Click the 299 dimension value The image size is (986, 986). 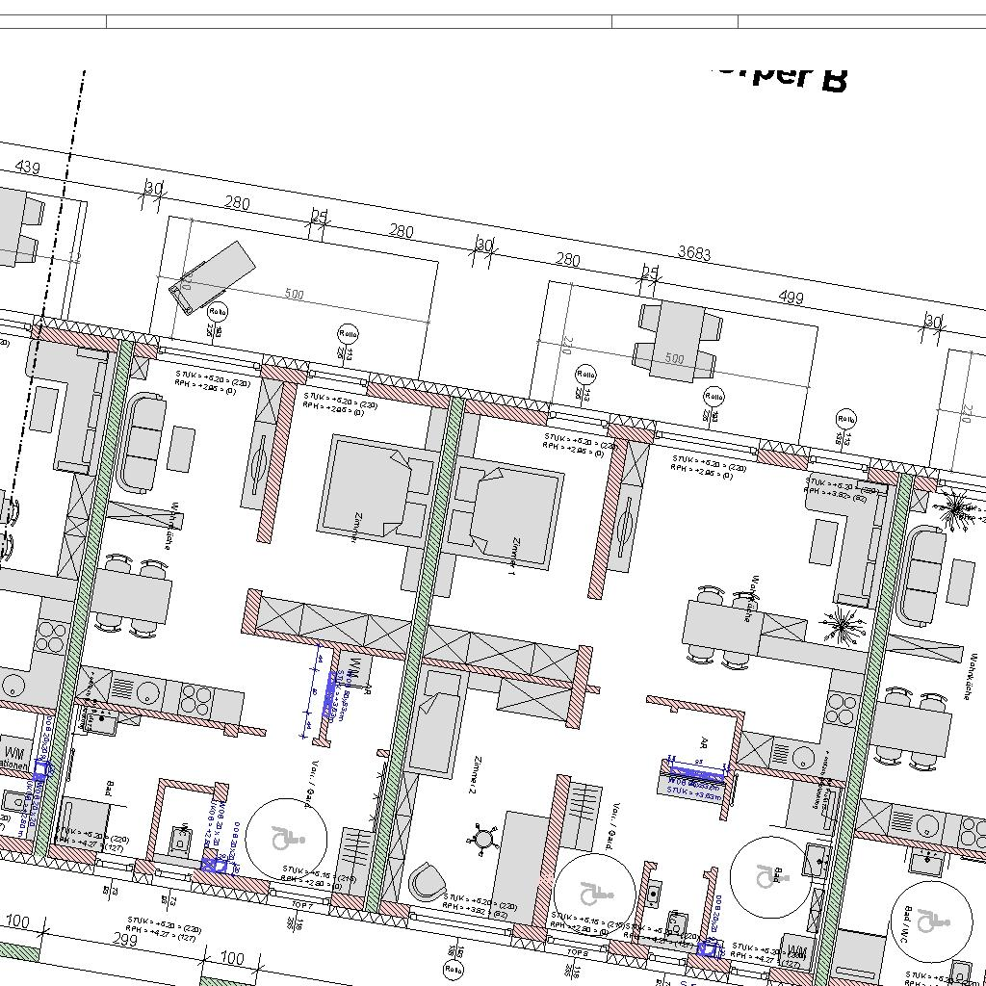click(125, 940)
